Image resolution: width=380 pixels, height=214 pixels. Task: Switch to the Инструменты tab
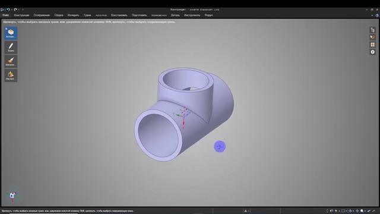(x=192, y=15)
